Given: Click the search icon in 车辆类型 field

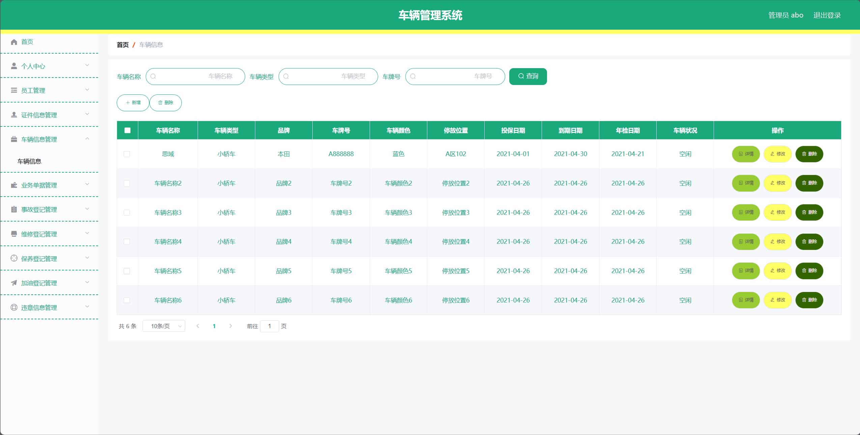Looking at the screenshot, I should tap(286, 76).
